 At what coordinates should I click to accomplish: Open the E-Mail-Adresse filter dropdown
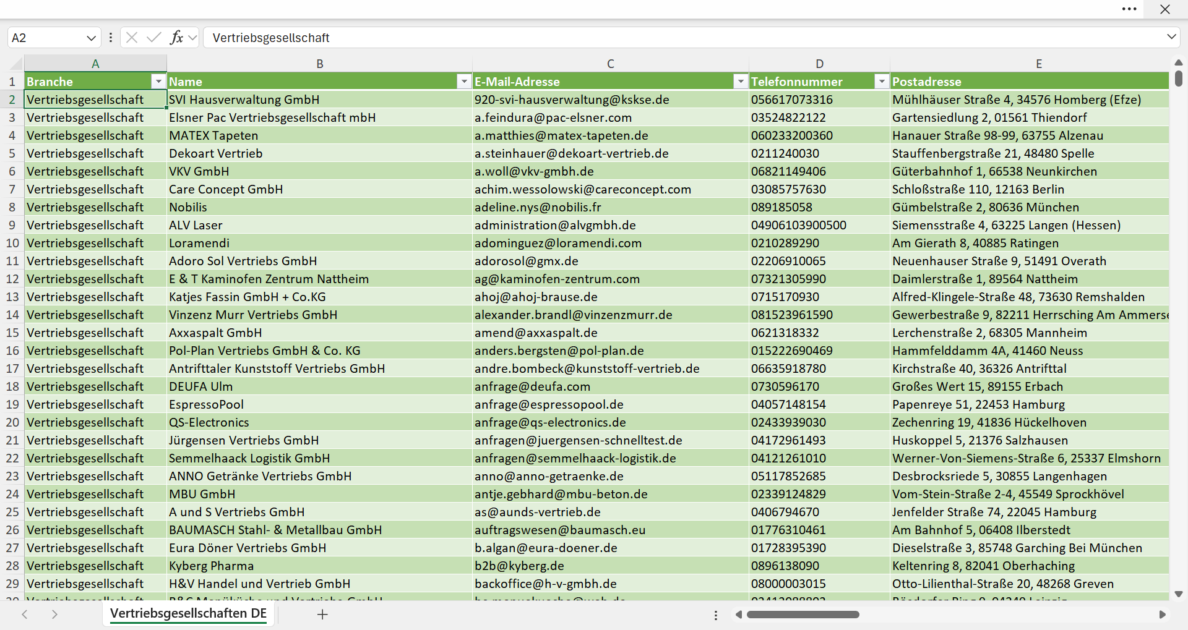[741, 82]
